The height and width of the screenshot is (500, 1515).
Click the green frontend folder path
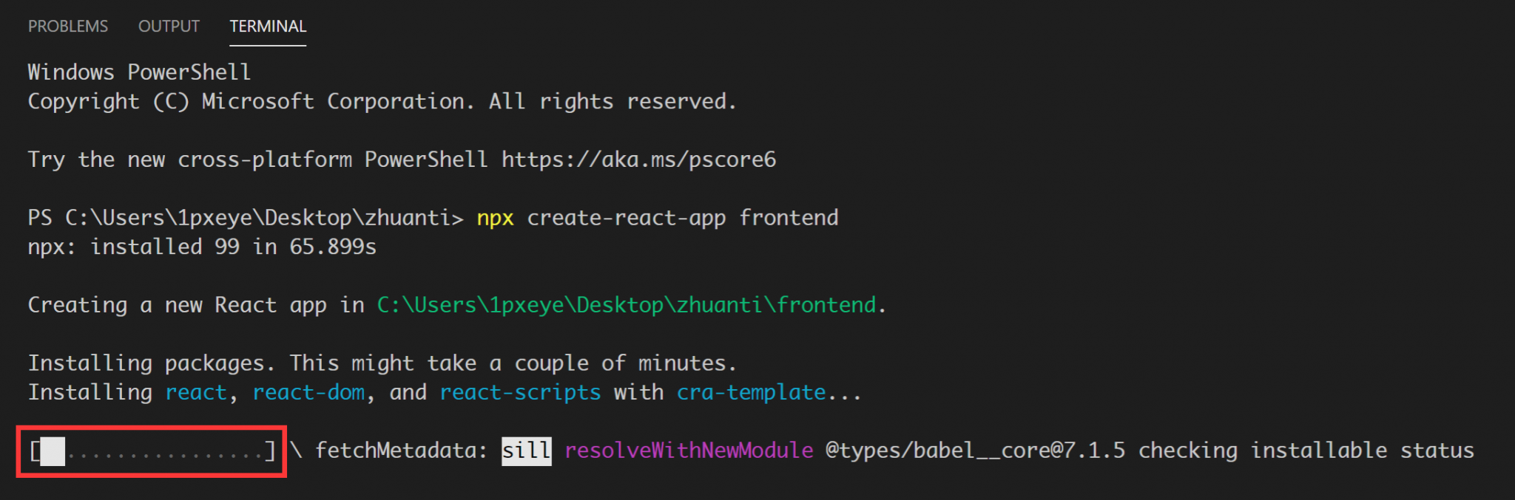(x=626, y=305)
